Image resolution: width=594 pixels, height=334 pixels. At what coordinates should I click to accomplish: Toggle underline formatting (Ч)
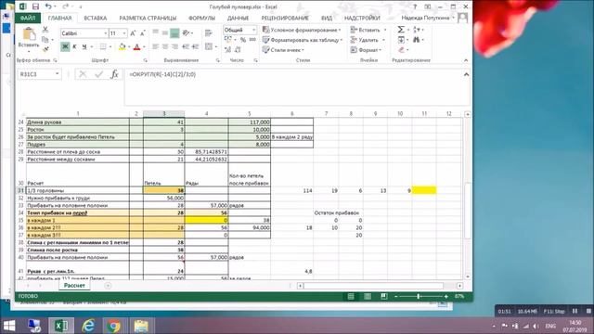pos(84,46)
